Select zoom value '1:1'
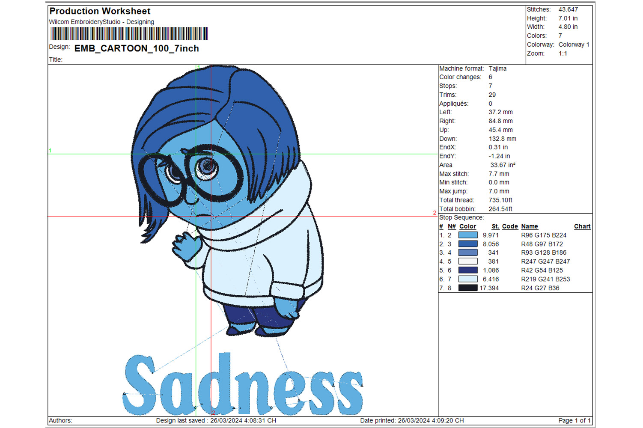The image size is (643, 428). pyautogui.click(x=563, y=53)
